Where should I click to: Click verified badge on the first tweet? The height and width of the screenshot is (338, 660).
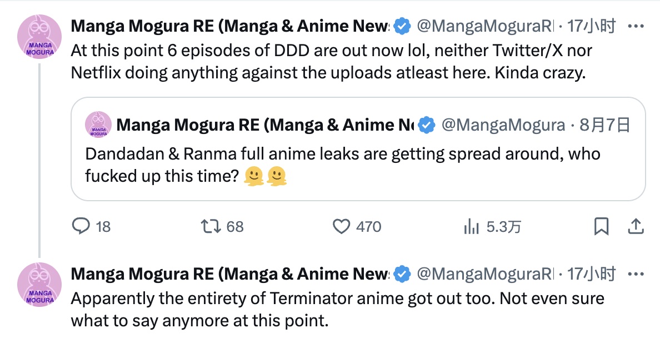point(402,26)
